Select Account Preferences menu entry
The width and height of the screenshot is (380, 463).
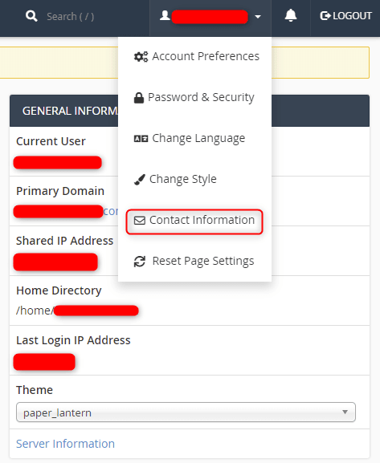[194, 56]
